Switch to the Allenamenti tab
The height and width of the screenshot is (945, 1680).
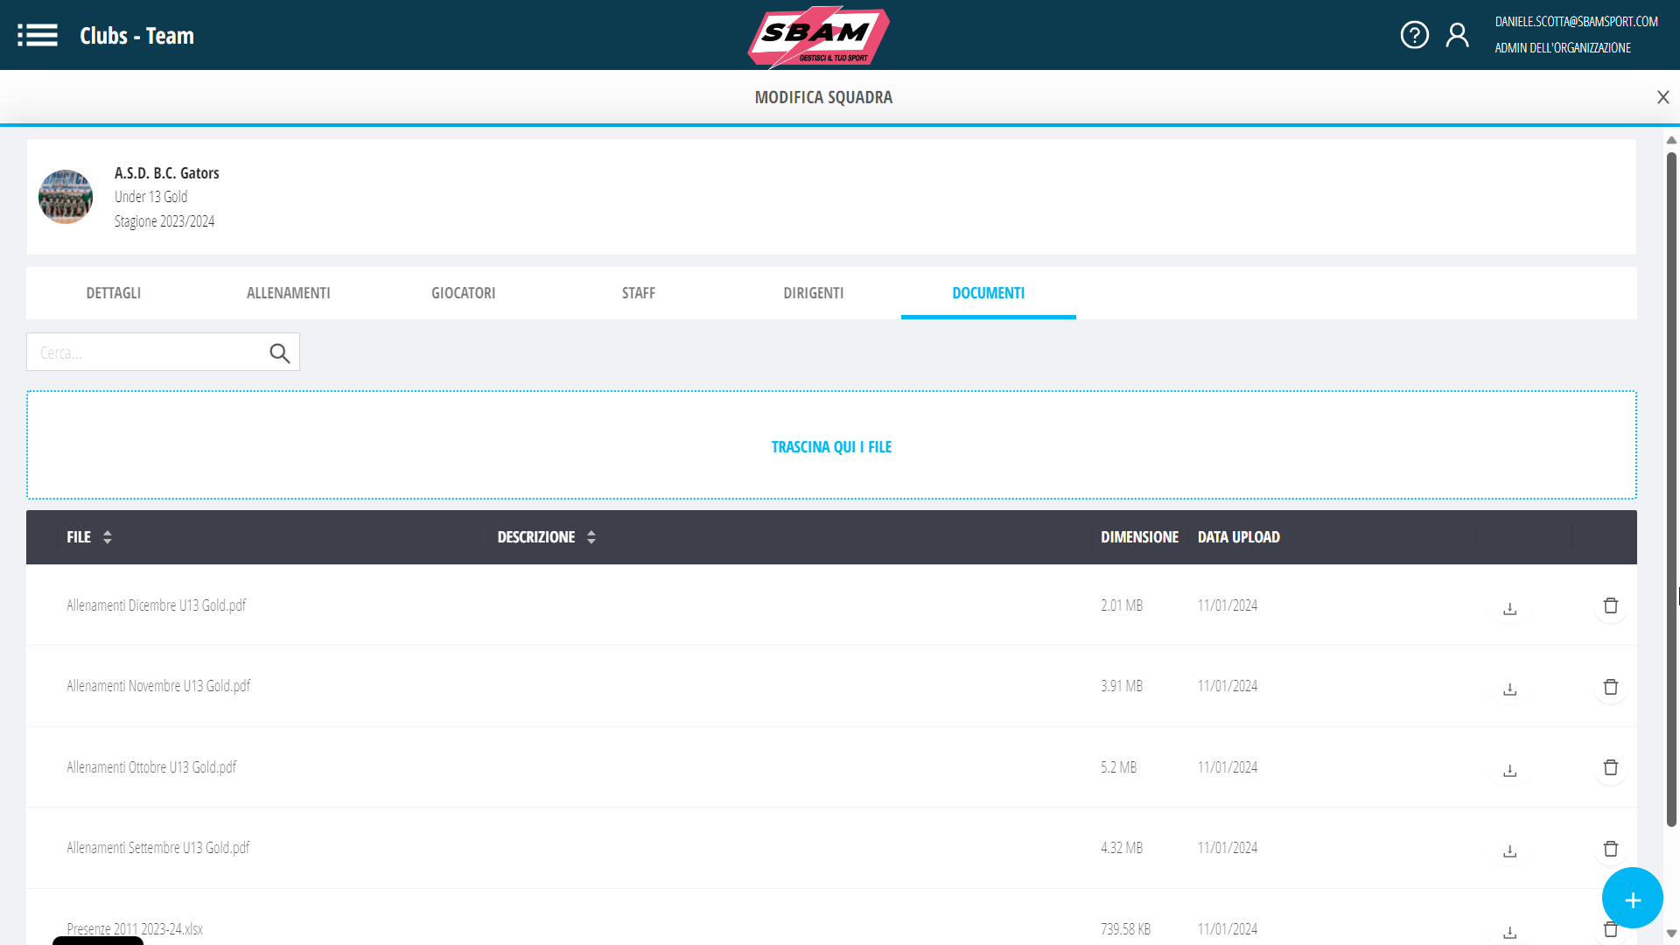[x=288, y=293]
